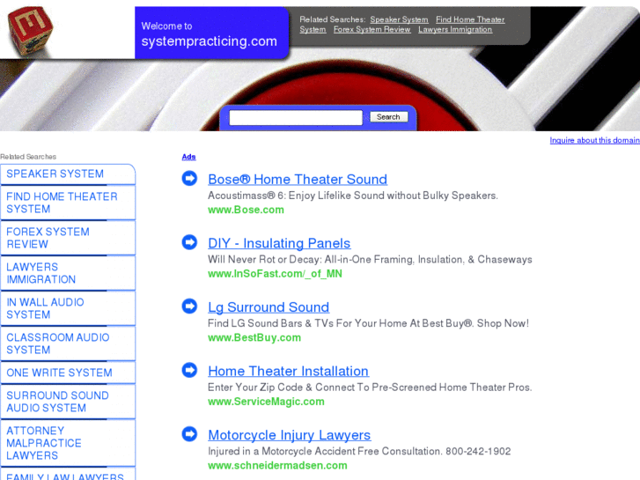Screen dimensions: 640x480
Task: Open DIY - Insulating Panels ad title
Action: (279, 243)
